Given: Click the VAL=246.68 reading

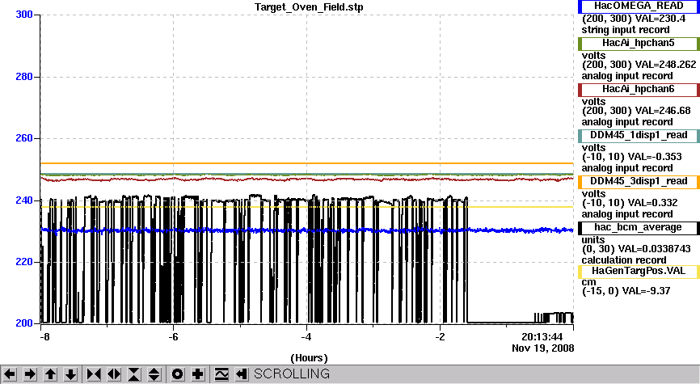Looking at the screenshot, I should (x=662, y=111).
